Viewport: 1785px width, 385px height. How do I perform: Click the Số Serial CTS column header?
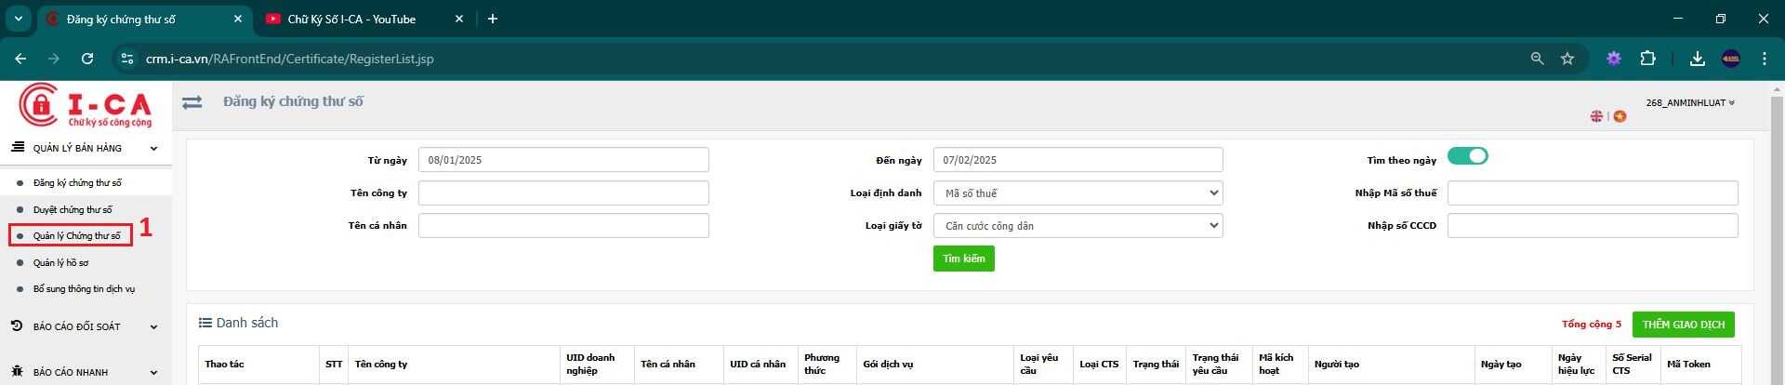coord(1632,364)
